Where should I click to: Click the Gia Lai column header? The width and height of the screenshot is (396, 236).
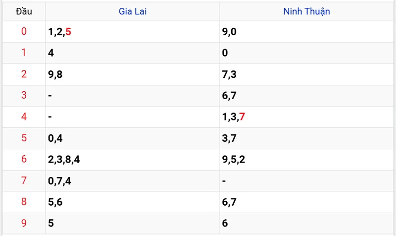(x=132, y=11)
